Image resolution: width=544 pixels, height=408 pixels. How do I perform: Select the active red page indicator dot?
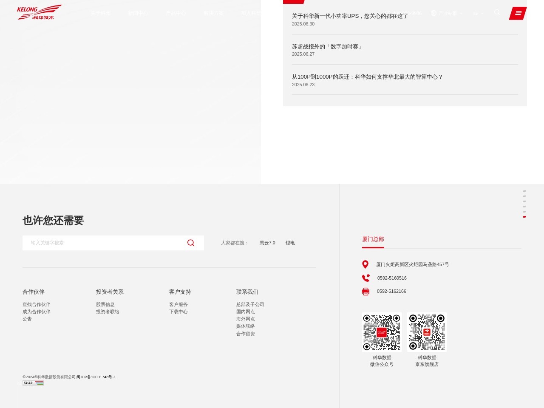point(524,217)
